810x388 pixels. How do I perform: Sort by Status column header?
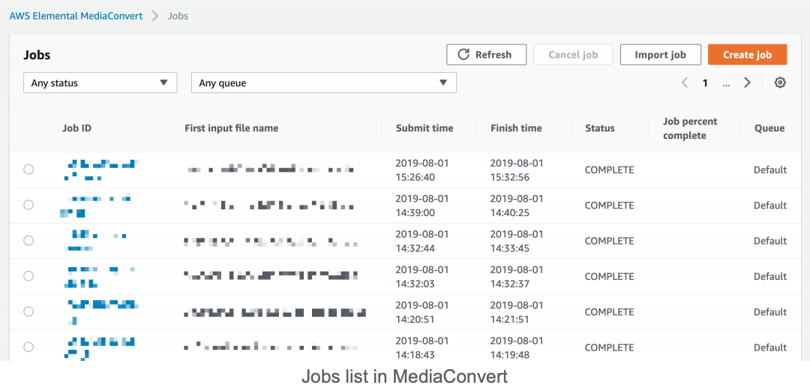[x=599, y=128]
